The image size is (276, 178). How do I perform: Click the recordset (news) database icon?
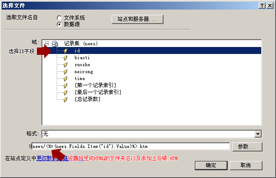click(x=55, y=44)
